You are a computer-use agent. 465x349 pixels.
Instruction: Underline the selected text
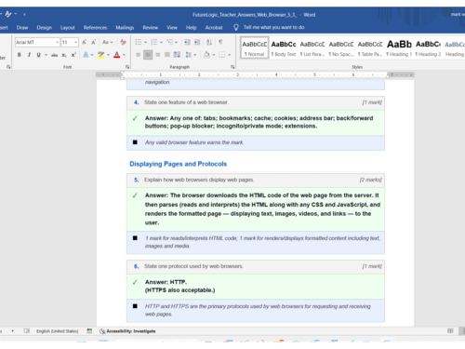[x=38, y=55]
